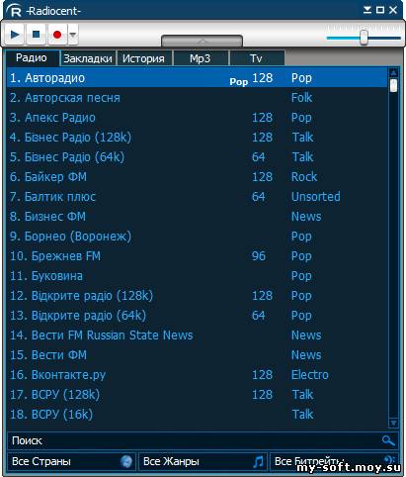Select station Байкер ФМ
This screenshot has width=406, height=477.
(198, 177)
